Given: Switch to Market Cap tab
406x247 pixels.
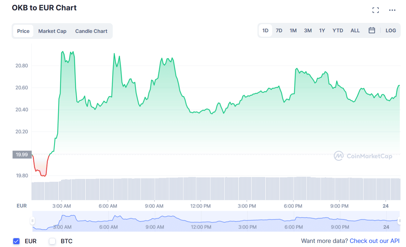Looking at the screenshot, I should coord(52,31).
